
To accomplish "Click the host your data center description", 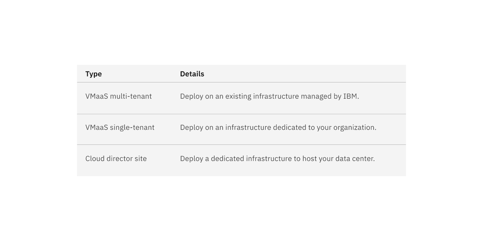I will pos(277,159).
